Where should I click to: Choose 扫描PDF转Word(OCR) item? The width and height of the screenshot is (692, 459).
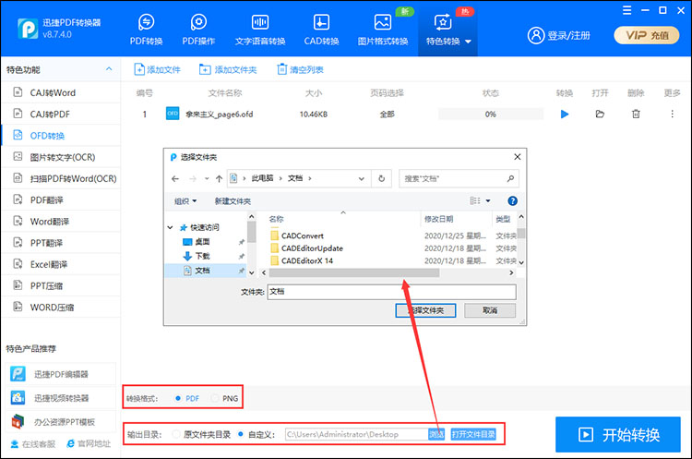61,178
